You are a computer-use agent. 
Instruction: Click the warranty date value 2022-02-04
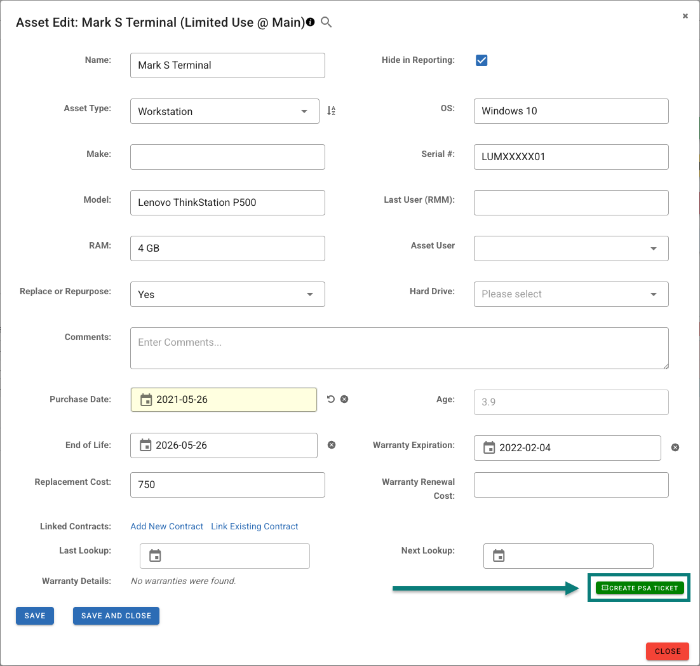(x=525, y=448)
